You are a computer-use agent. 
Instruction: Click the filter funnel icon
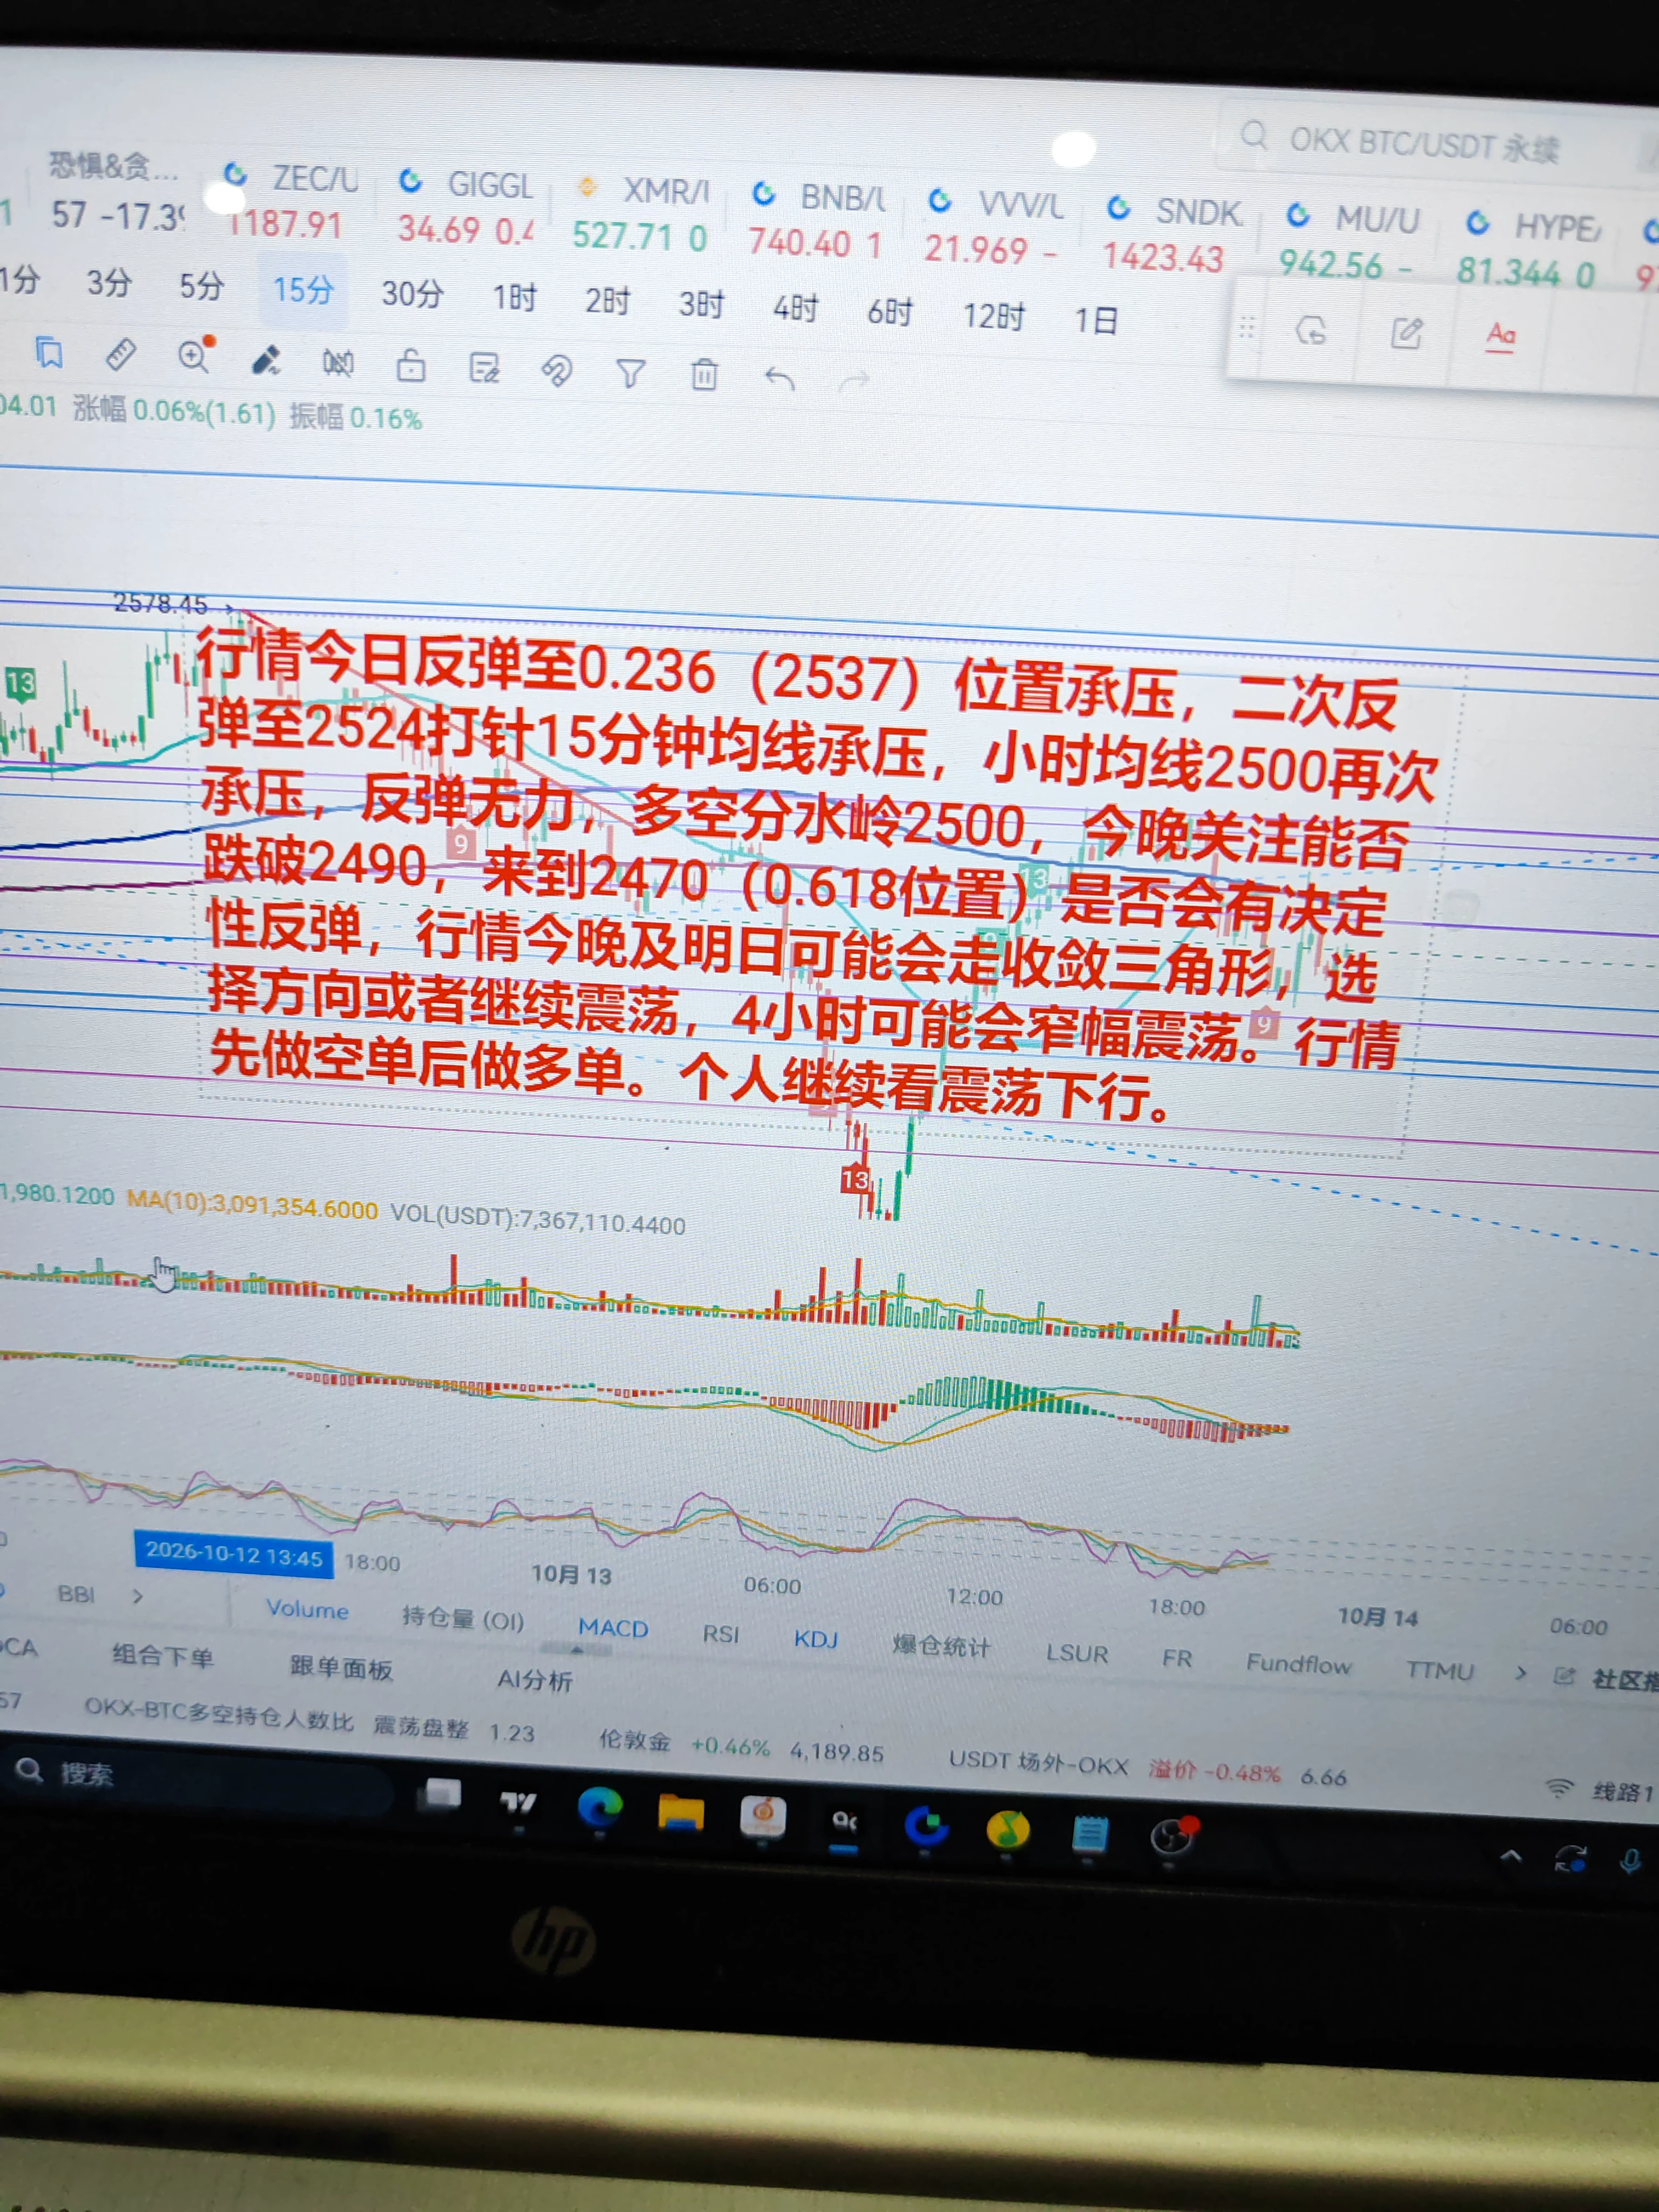pos(630,375)
